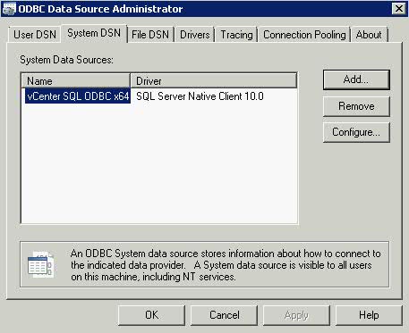This screenshot has width=409, height=333.
Task: Click the Remove button
Action: (356, 106)
